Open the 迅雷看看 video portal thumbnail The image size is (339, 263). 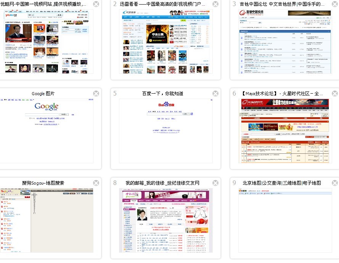(166, 41)
